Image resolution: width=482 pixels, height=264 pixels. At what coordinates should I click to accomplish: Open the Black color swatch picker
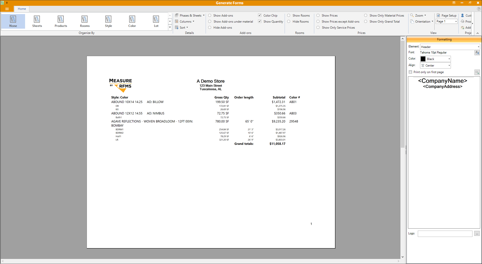(435, 59)
